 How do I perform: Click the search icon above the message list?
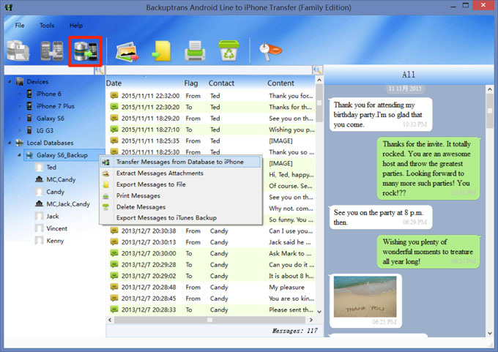pyautogui.click(x=317, y=70)
